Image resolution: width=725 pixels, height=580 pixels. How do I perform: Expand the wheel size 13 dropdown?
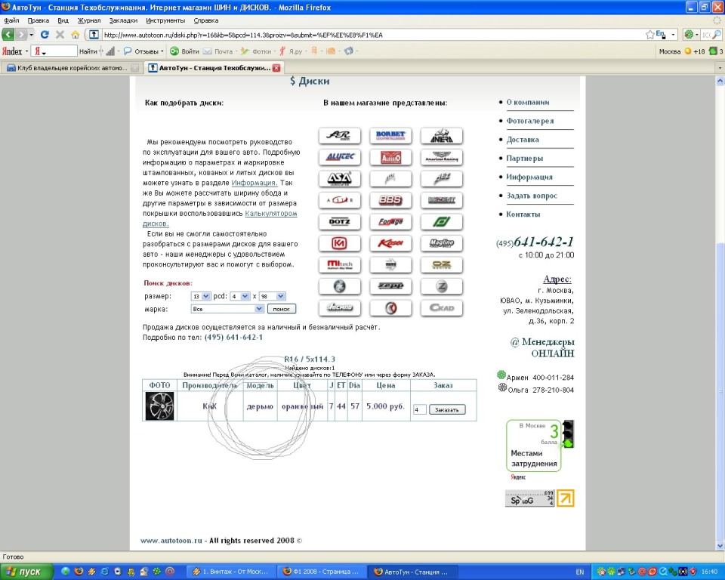(200, 296)
